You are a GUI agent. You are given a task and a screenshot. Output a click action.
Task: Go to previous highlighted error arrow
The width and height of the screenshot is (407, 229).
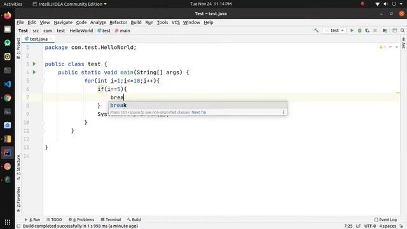click(x=390, y=47)
